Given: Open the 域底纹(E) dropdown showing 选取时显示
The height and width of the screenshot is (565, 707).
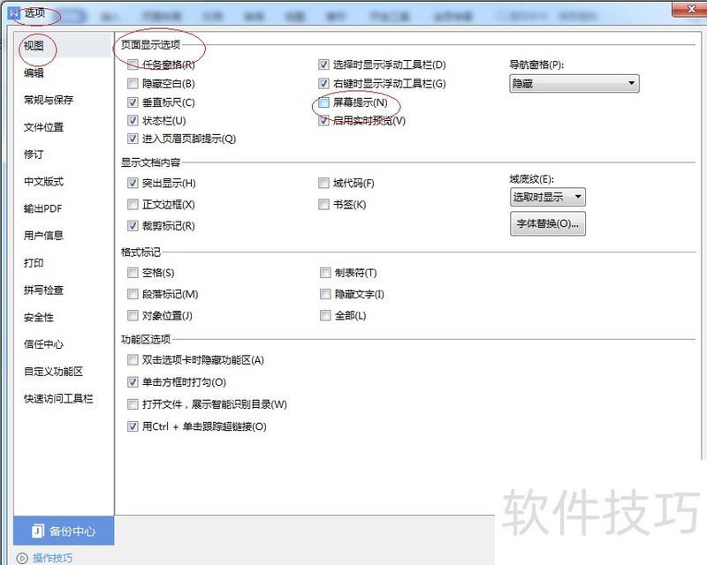Looking at the screenshot, I should pyautogui.click(x=548, y=197).
